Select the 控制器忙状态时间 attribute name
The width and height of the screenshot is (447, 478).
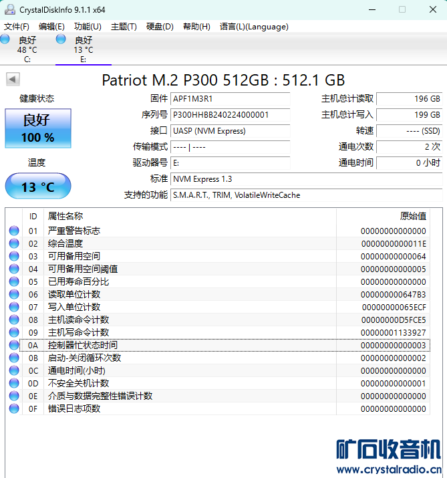[x=83, y=345]
